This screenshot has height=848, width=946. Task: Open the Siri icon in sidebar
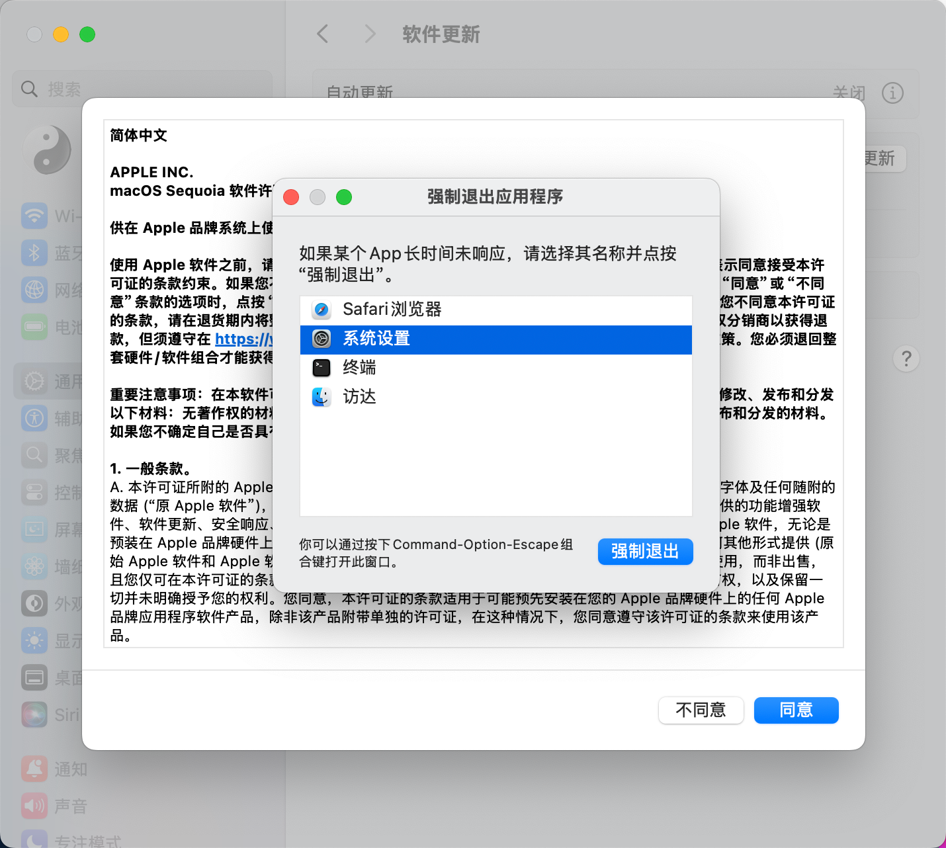click(34, 714)
